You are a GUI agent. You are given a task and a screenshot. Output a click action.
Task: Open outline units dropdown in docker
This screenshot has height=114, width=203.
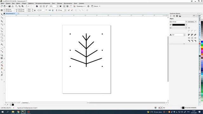[x=192, y=22]
